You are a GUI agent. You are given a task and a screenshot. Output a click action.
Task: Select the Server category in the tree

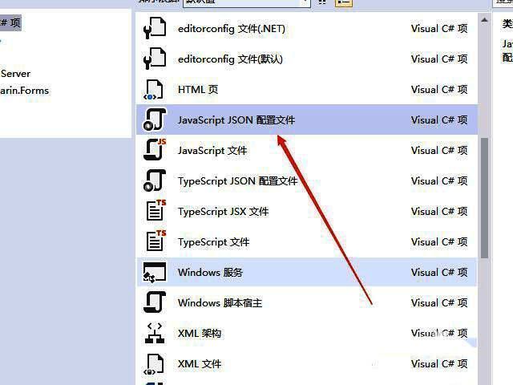coord(15,74)
